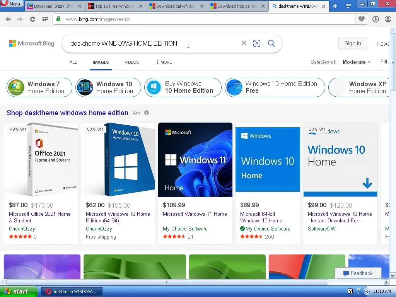The height and width of the screenshot is (297, 396).
Task: Choose Windows XP Home Edition suggestion
Action: 360,87
